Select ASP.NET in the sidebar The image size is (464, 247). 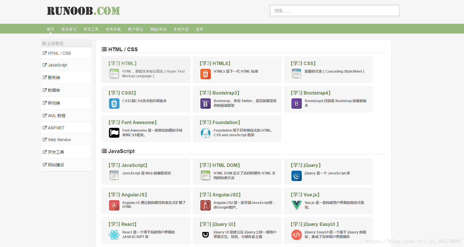pos(66,128)
